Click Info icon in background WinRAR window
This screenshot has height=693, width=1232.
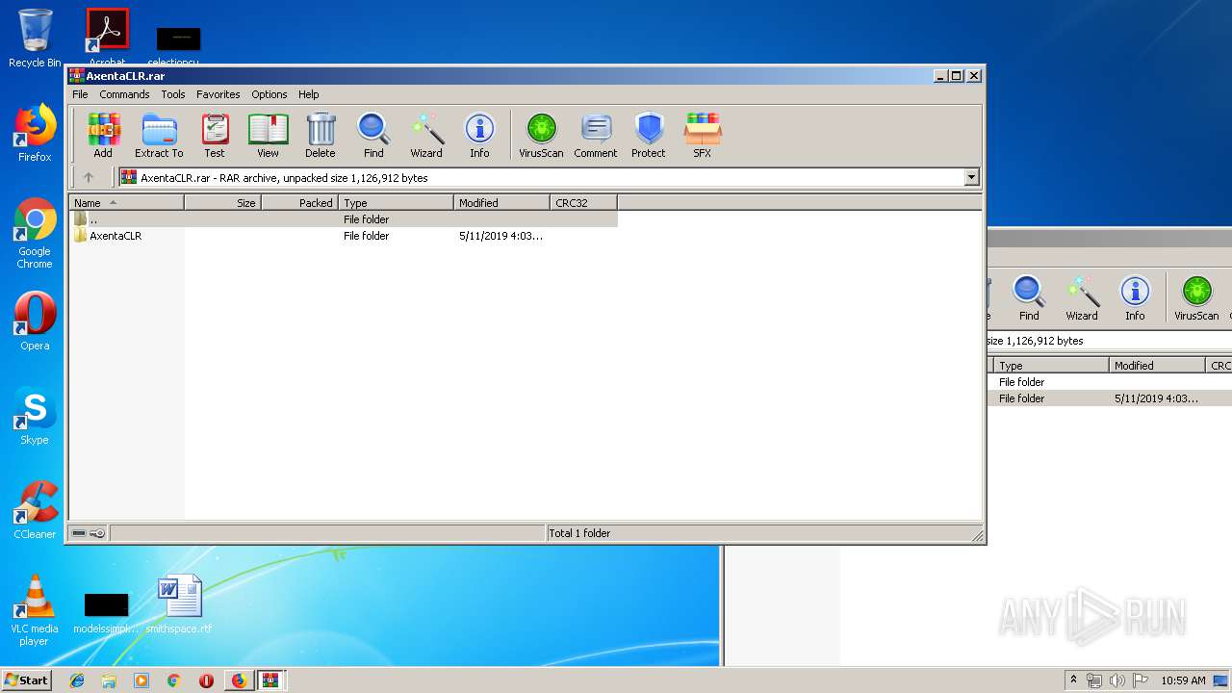[x=1135, y=298]
